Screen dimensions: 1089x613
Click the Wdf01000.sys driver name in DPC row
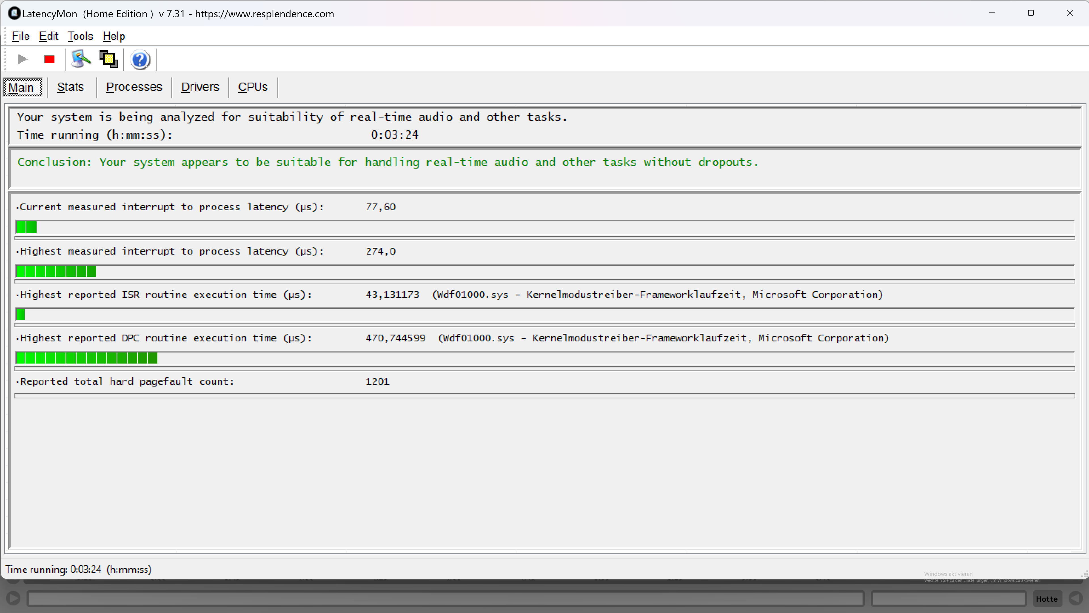tap(478, 339)
